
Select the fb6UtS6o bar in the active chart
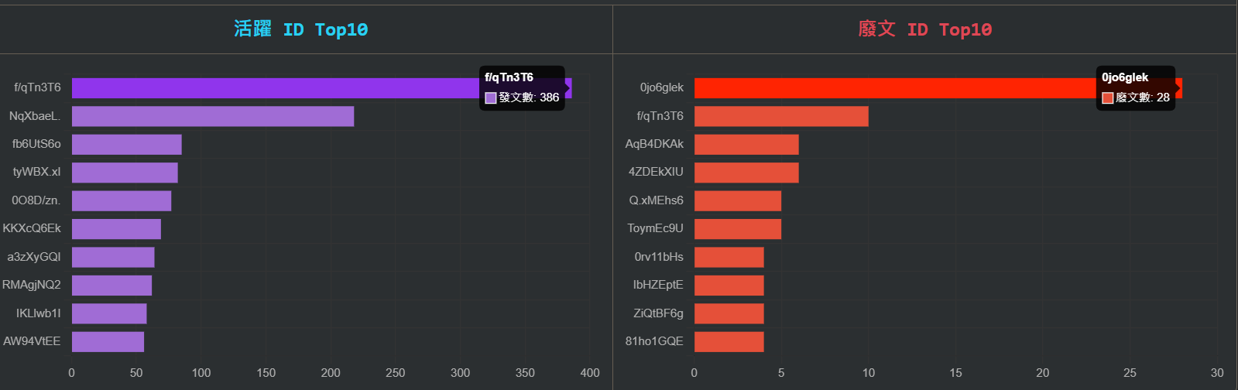coord(127,145)
